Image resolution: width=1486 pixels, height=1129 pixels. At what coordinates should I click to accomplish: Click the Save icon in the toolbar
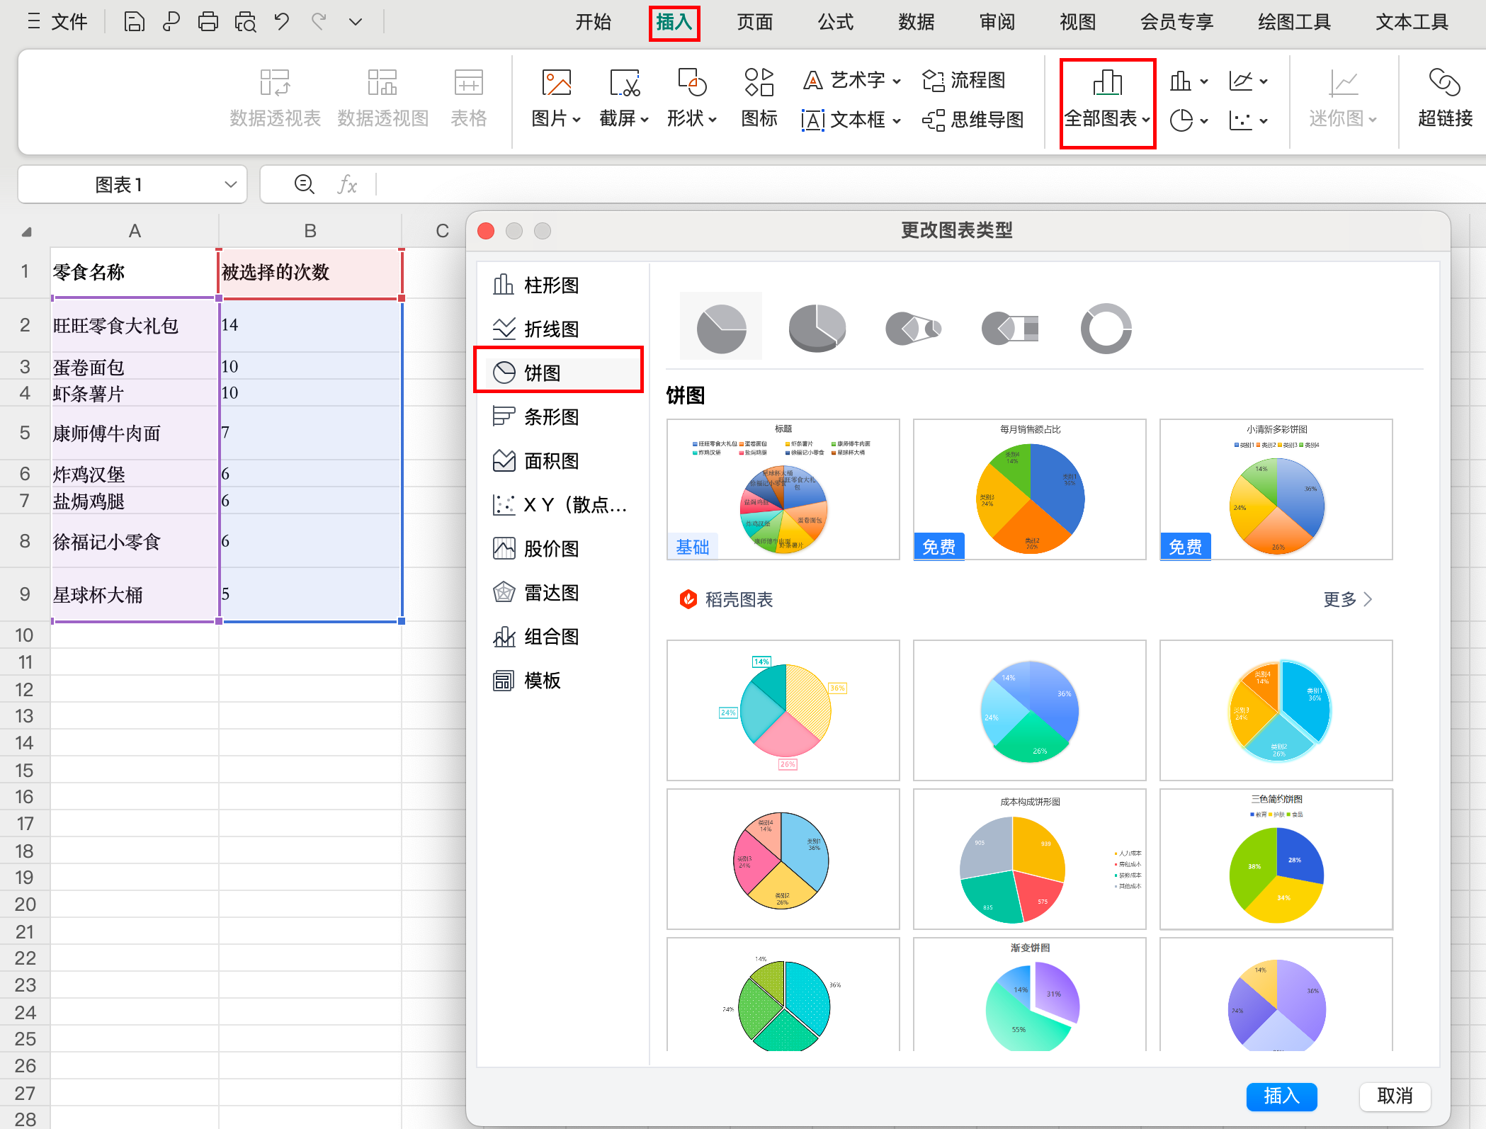click(x=134, y=22)
